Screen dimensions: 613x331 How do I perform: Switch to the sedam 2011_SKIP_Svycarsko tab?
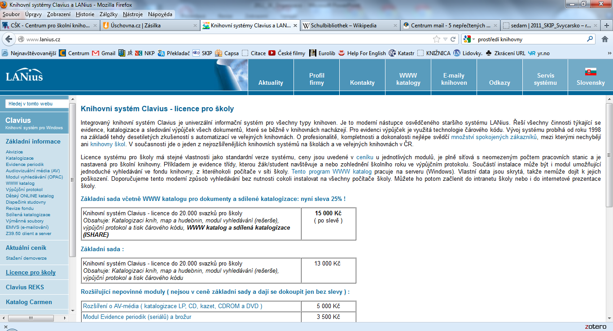click(549, 26)
